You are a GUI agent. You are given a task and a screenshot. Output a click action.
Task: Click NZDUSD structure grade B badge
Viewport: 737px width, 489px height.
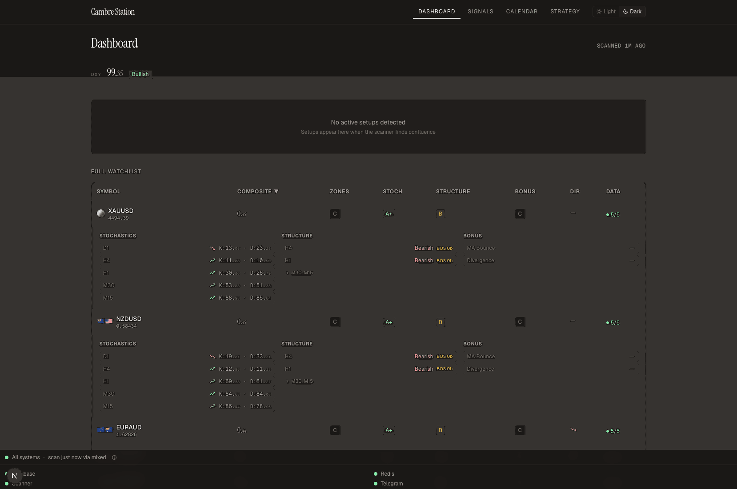441,322
